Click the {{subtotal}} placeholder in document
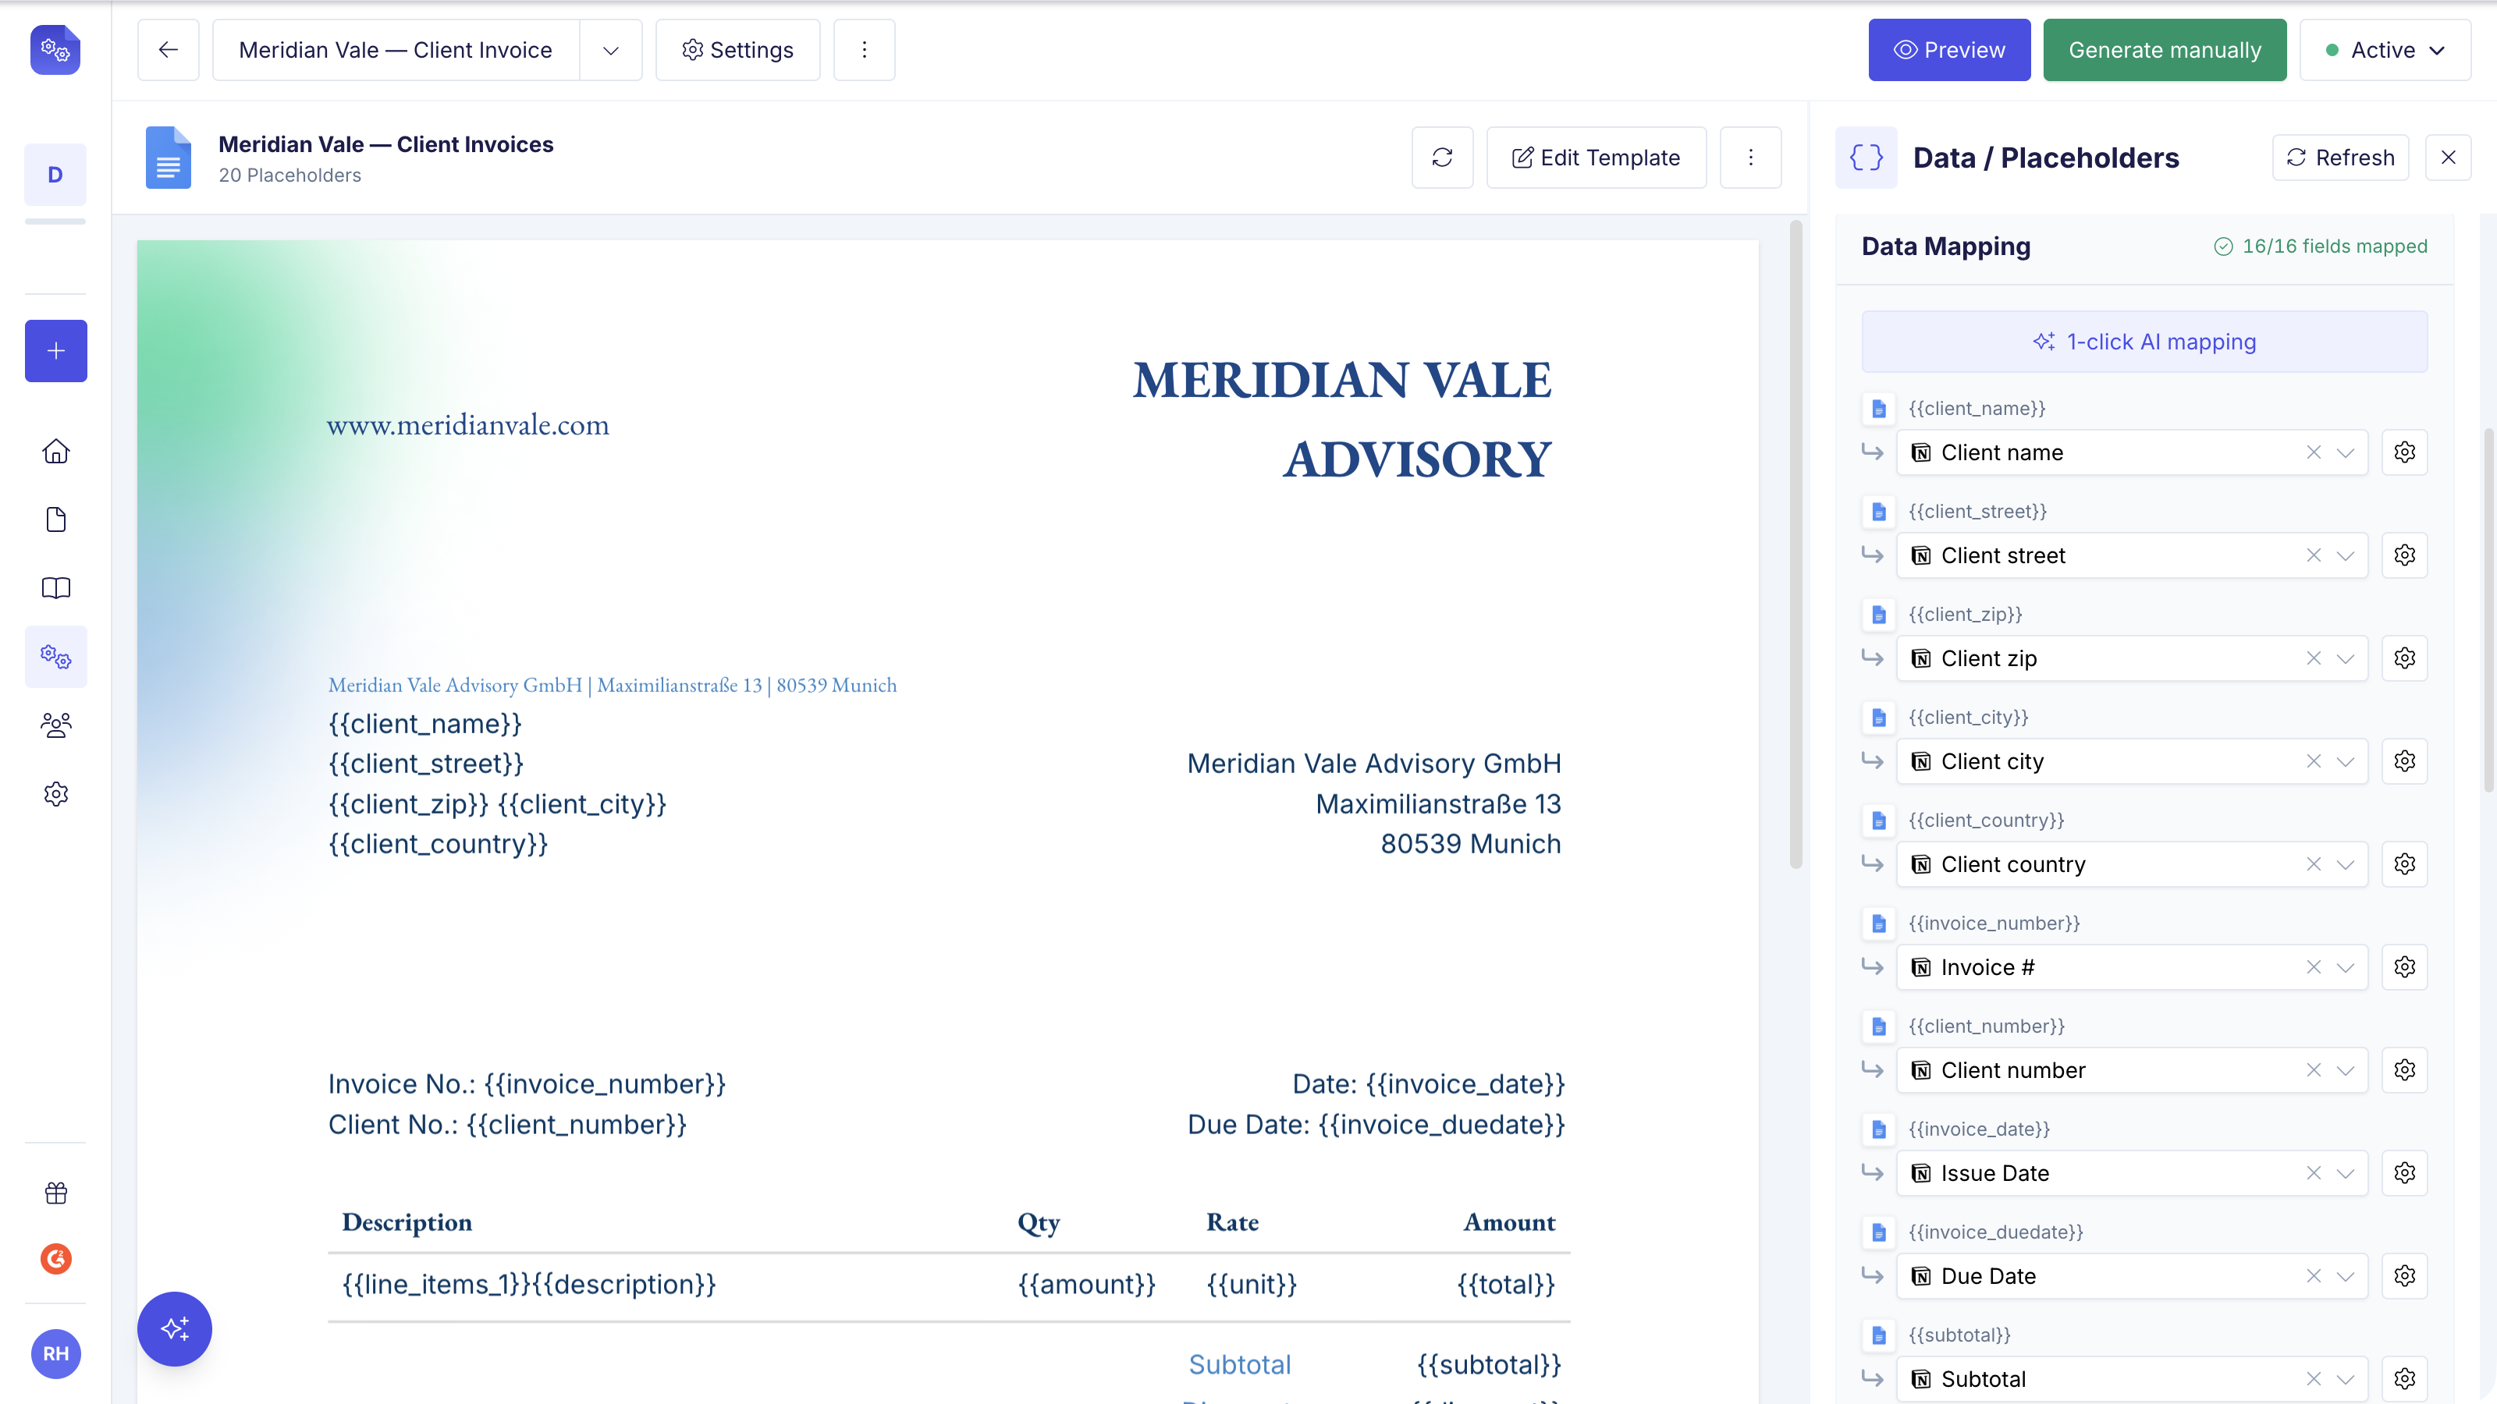Screen dimensions: 2497x1404 pos(1489,1364)
